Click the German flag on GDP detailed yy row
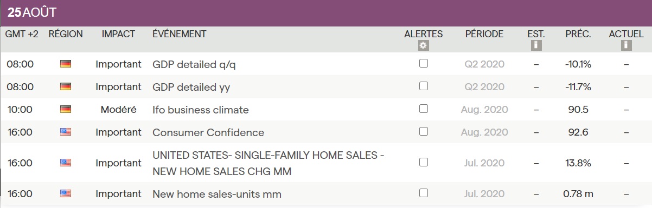The width and height of the screenshot is (652, 208). (x=66, y=86)
